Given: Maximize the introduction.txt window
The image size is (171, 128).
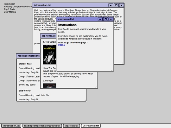Looking at the screenshot, I should pyautogui.click(x=116, y=5).
